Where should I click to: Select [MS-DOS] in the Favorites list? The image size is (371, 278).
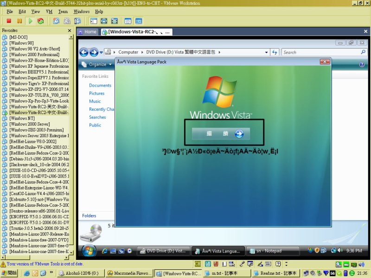coord(19,38)
